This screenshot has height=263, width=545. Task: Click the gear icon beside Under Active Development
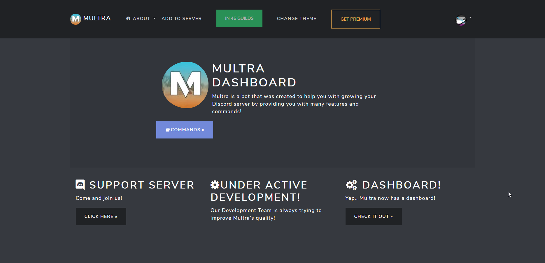215,185
